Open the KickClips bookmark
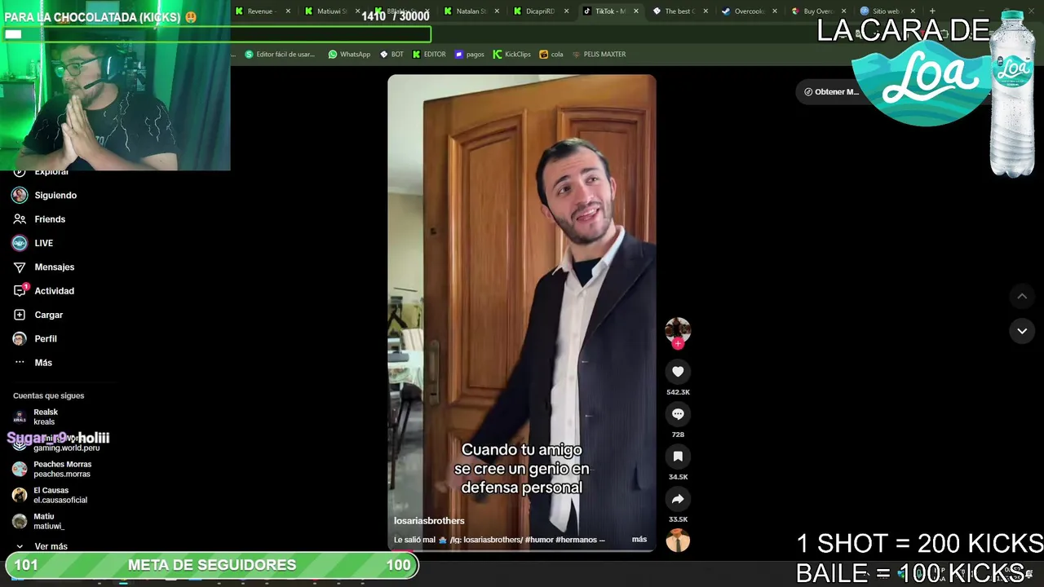This screenshot has width=1044, height=587. tap(512, 55)
